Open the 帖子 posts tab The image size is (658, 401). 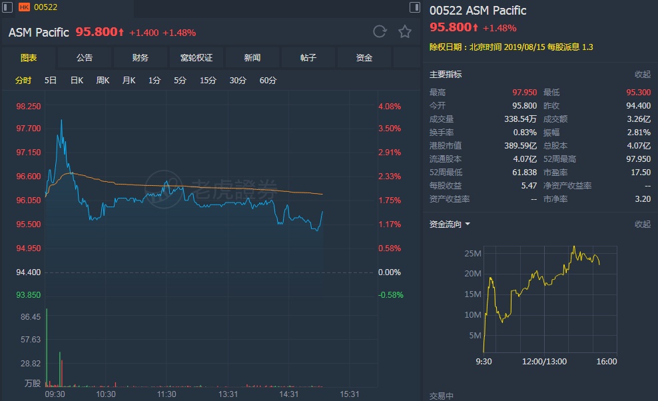coord(308,57)
